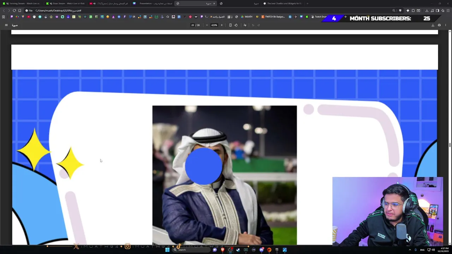Open the iMUATH bookmark
Viewport: 452px width, 254px height.
point(247,17)
